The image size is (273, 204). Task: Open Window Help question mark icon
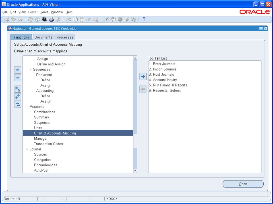pyautogui.click(x=144, y=20)
